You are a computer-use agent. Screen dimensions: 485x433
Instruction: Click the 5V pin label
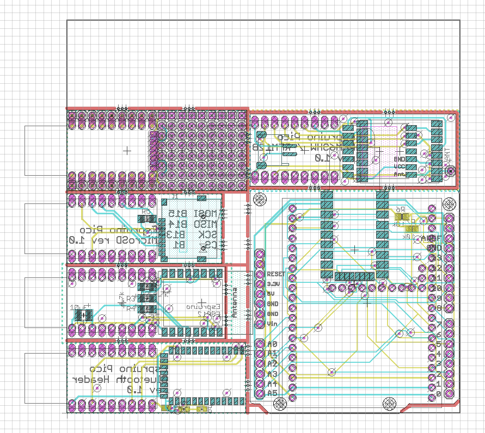click(271, 294)
